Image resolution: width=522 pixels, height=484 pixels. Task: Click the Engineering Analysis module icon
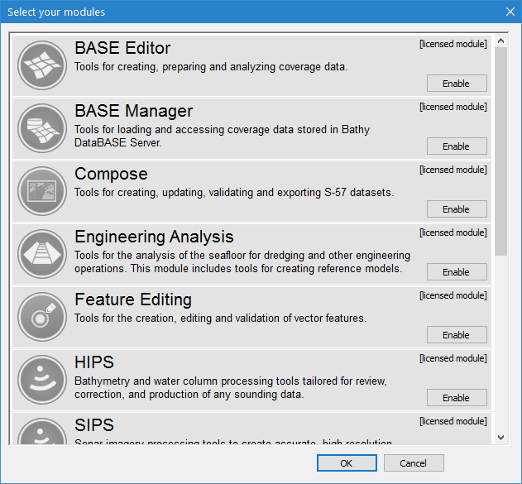pos(41,254)
